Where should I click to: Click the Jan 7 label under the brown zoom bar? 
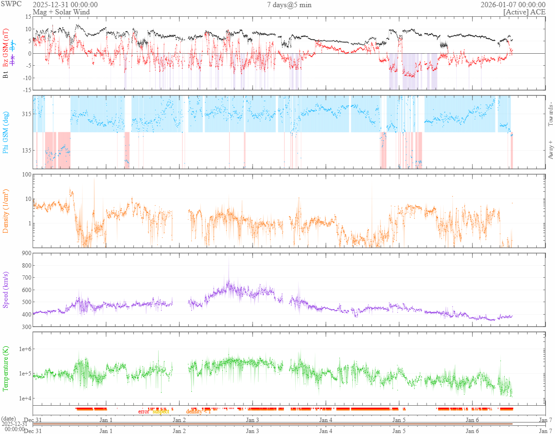(545, 431)
